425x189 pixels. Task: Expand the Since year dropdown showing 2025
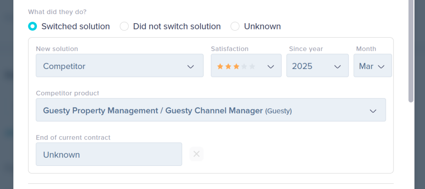coord(317,66)
